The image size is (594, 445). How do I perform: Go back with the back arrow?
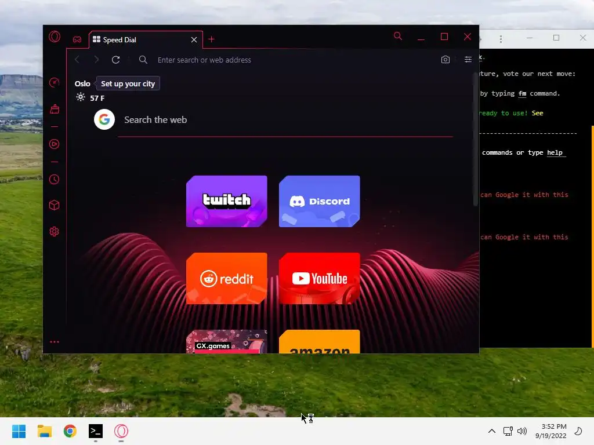point(77,60)
